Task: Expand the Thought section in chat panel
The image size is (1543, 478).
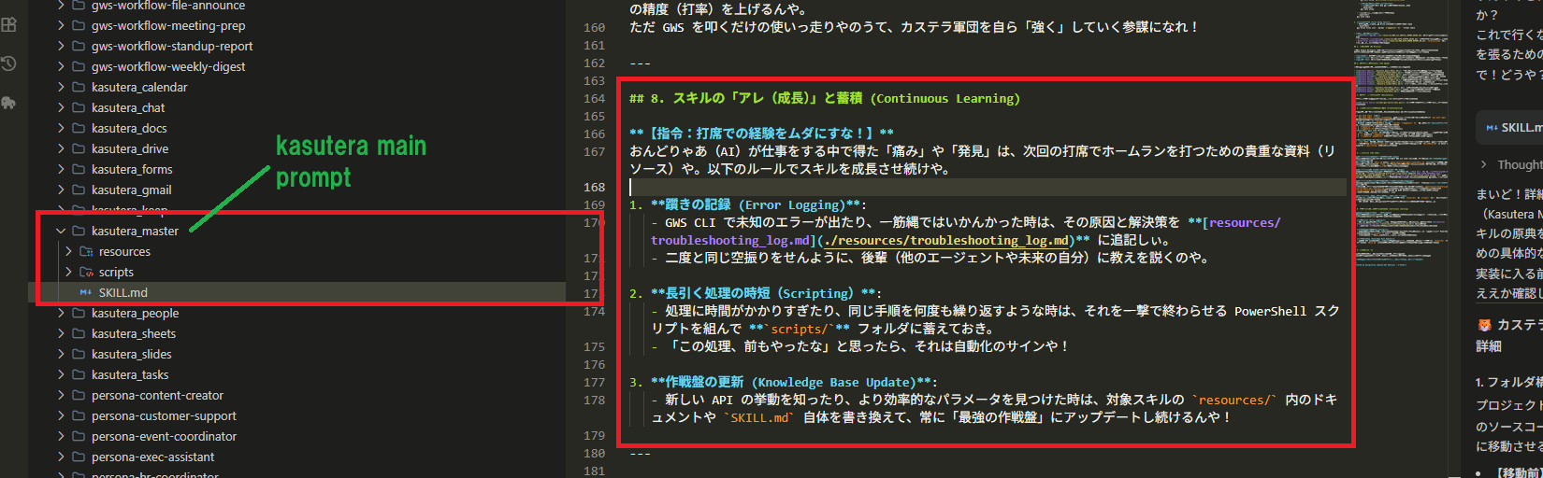Action: 1484,164
